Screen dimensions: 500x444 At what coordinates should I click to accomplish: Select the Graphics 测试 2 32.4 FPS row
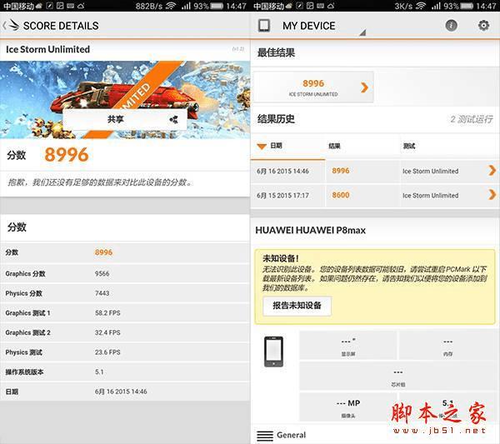(x=125, y=332)
